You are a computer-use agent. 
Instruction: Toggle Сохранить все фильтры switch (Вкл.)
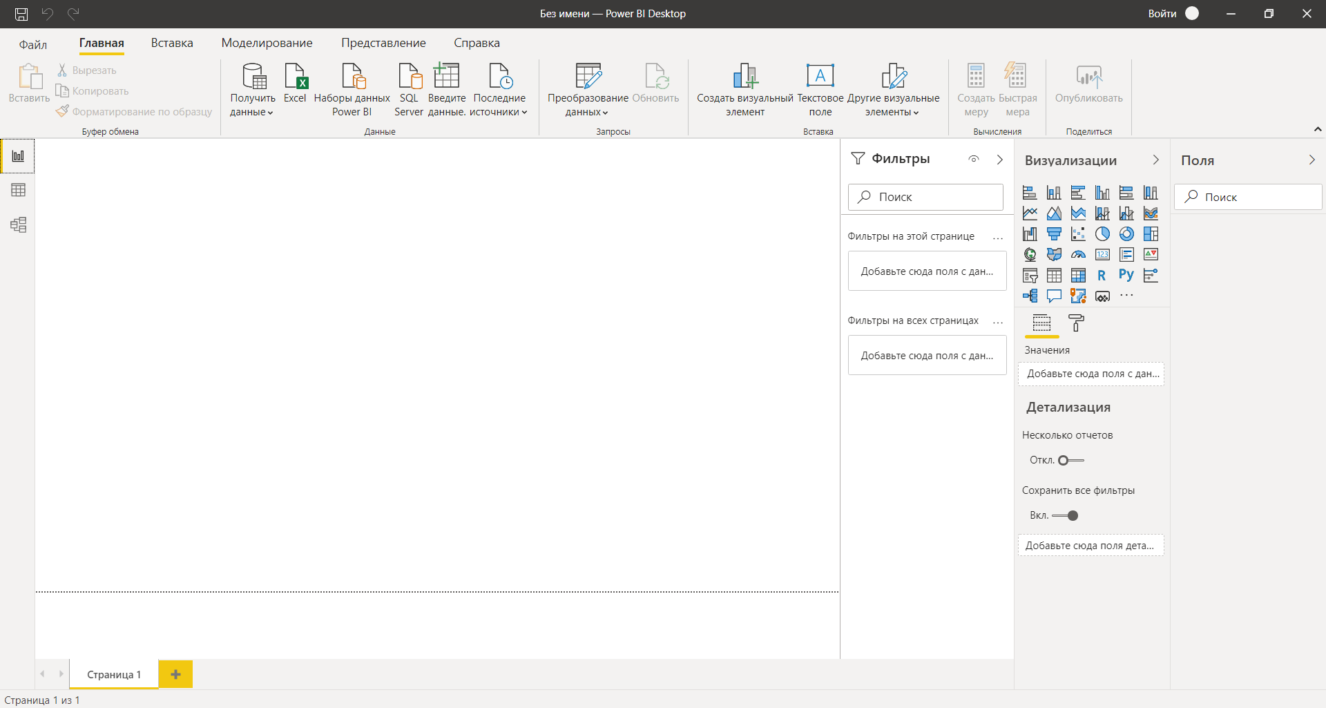click(1065, 515)
